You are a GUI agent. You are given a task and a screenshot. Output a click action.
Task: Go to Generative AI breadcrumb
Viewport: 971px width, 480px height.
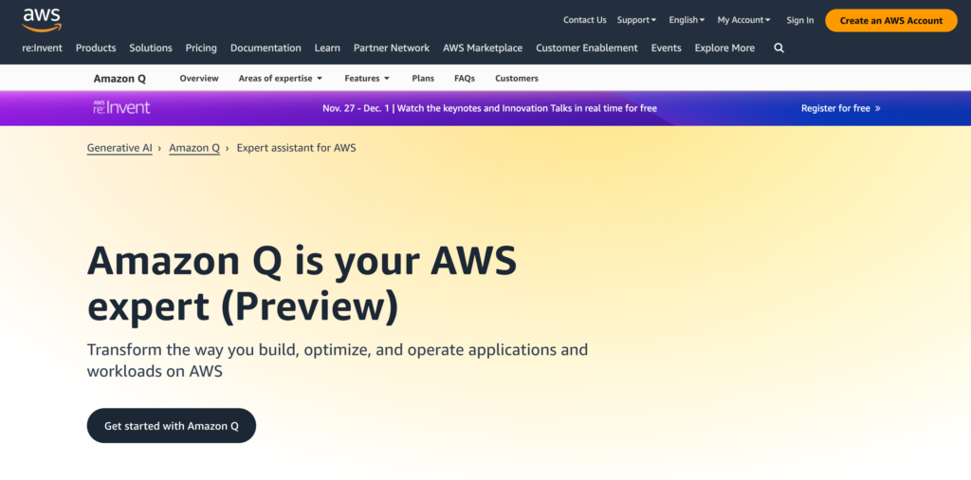[x=119, y=148]
